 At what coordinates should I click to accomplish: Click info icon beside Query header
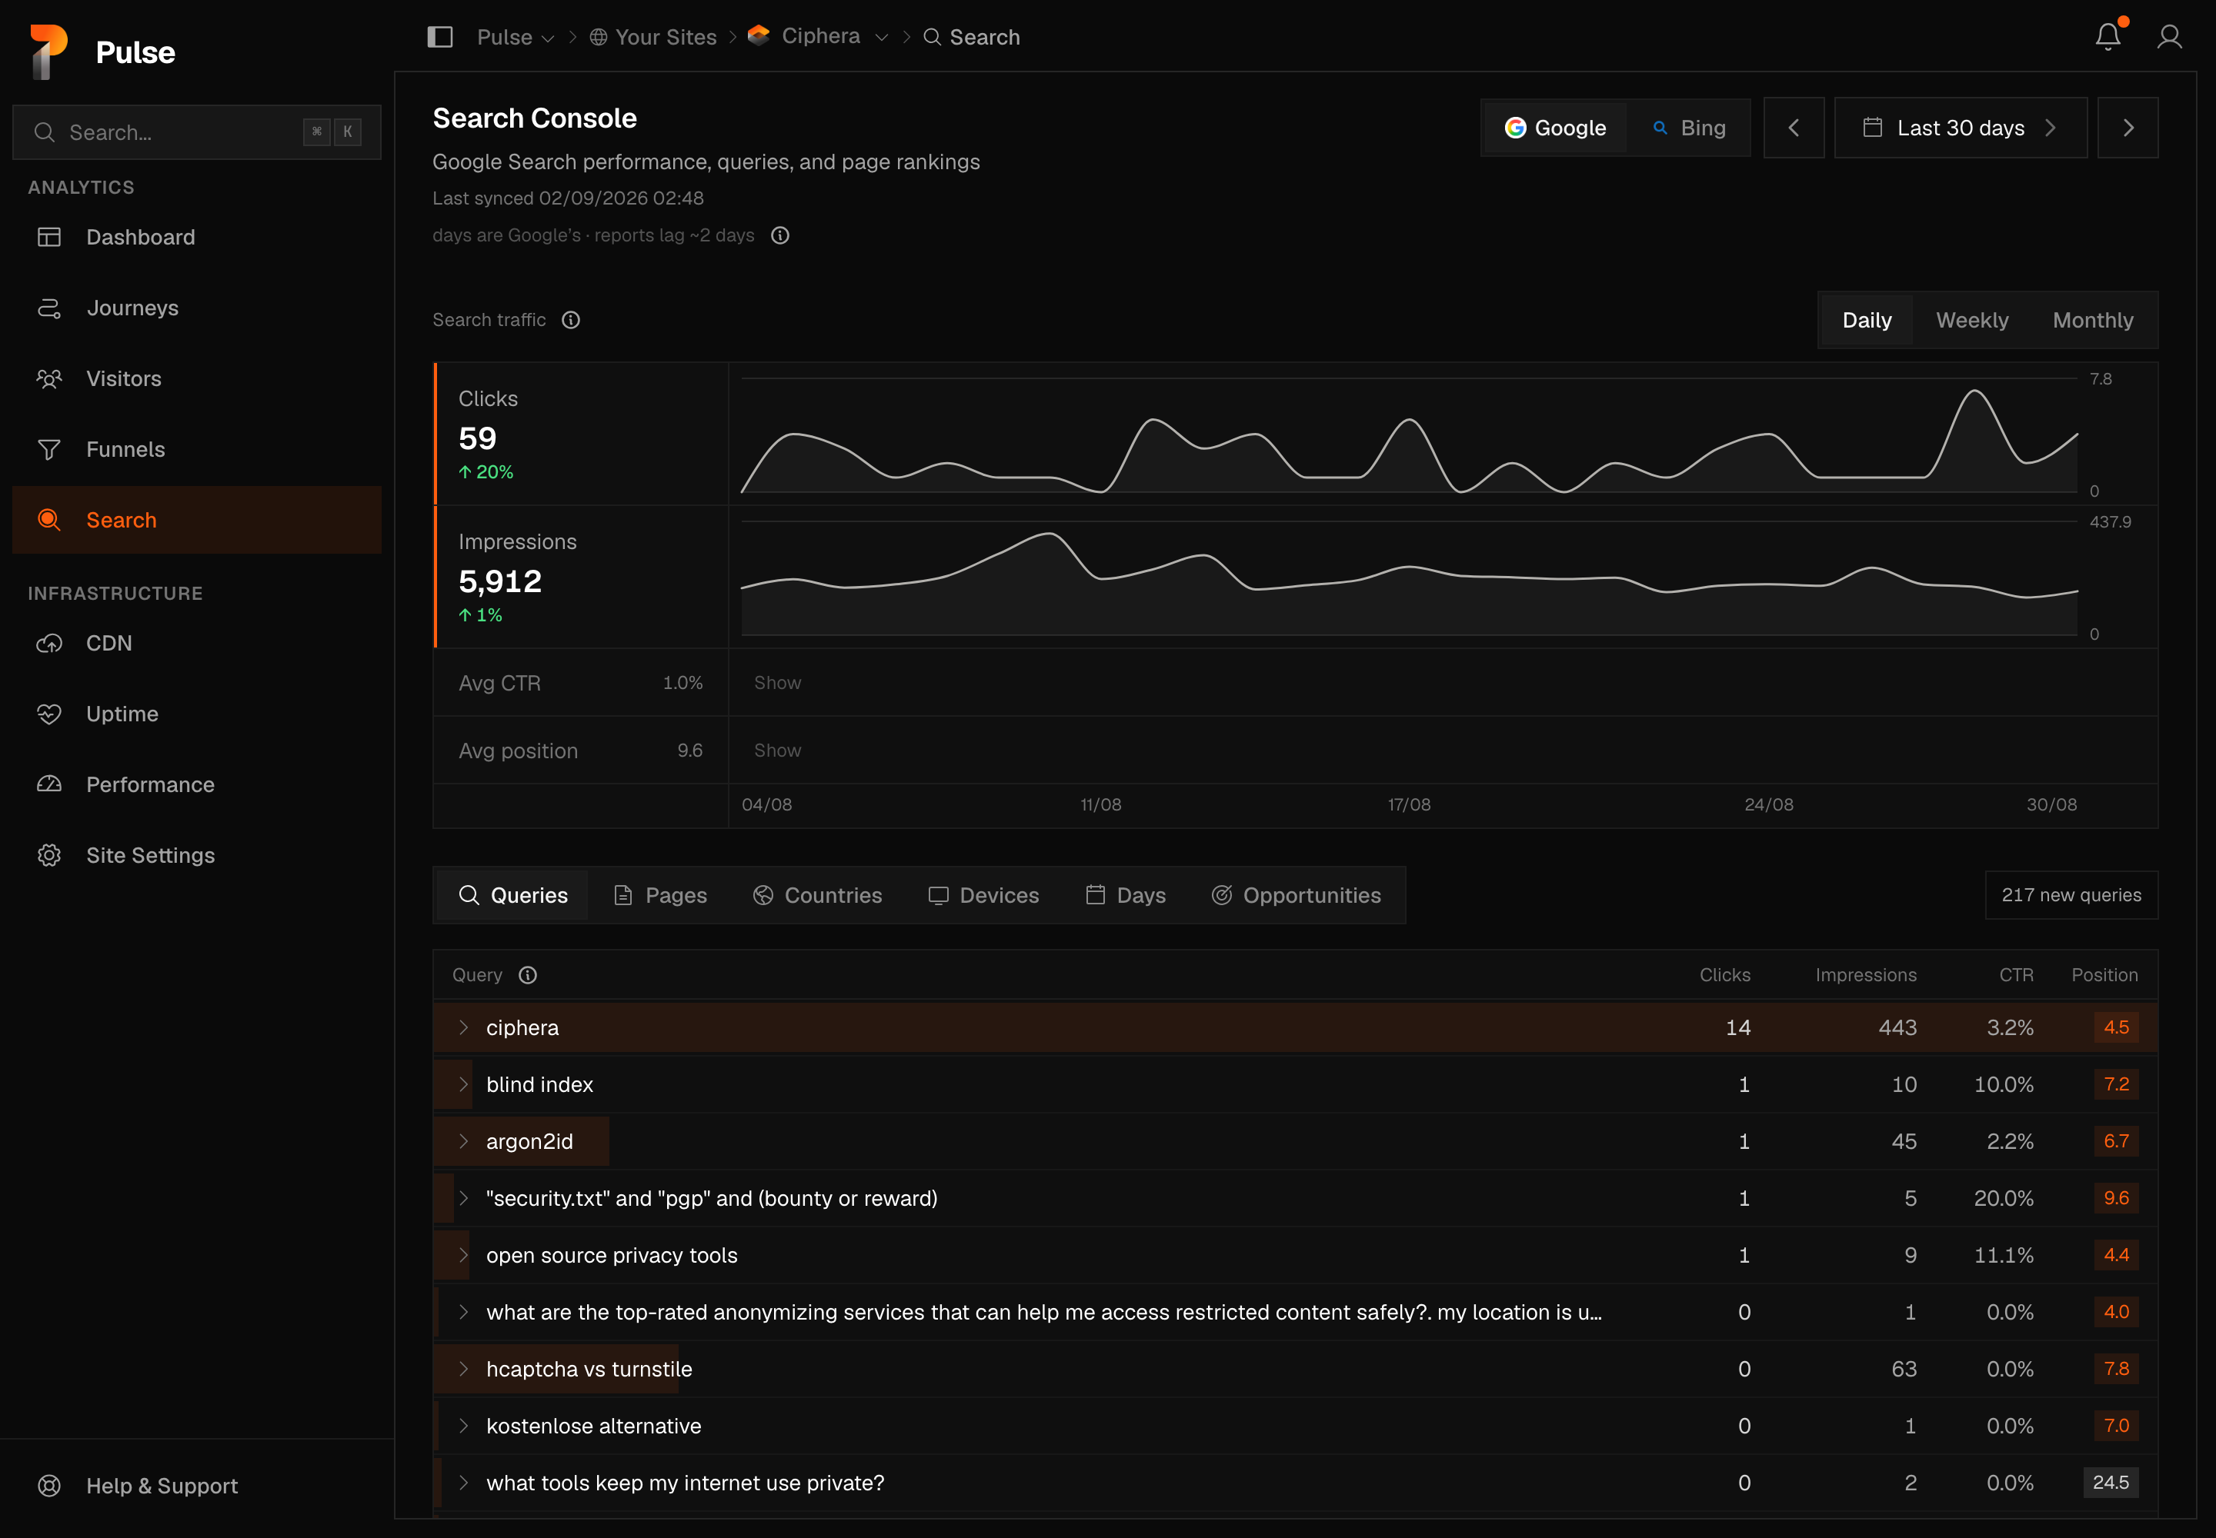pyautogui.click(x=528, y=975)
